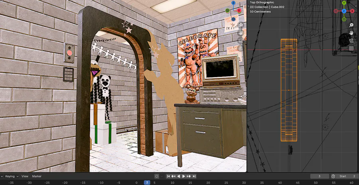The image size is (359, 185).
Task: Click the pan hand icon in rendered viewport
Action: pos(241,33)
